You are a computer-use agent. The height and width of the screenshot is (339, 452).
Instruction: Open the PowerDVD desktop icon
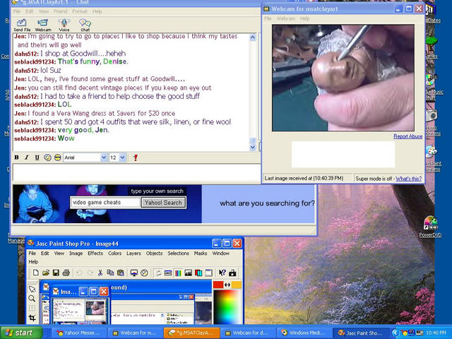[430, 227]
